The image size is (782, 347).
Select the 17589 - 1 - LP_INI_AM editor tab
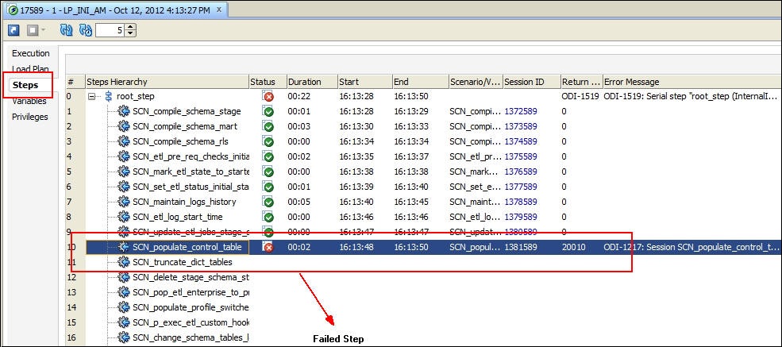tap(114, 10)
